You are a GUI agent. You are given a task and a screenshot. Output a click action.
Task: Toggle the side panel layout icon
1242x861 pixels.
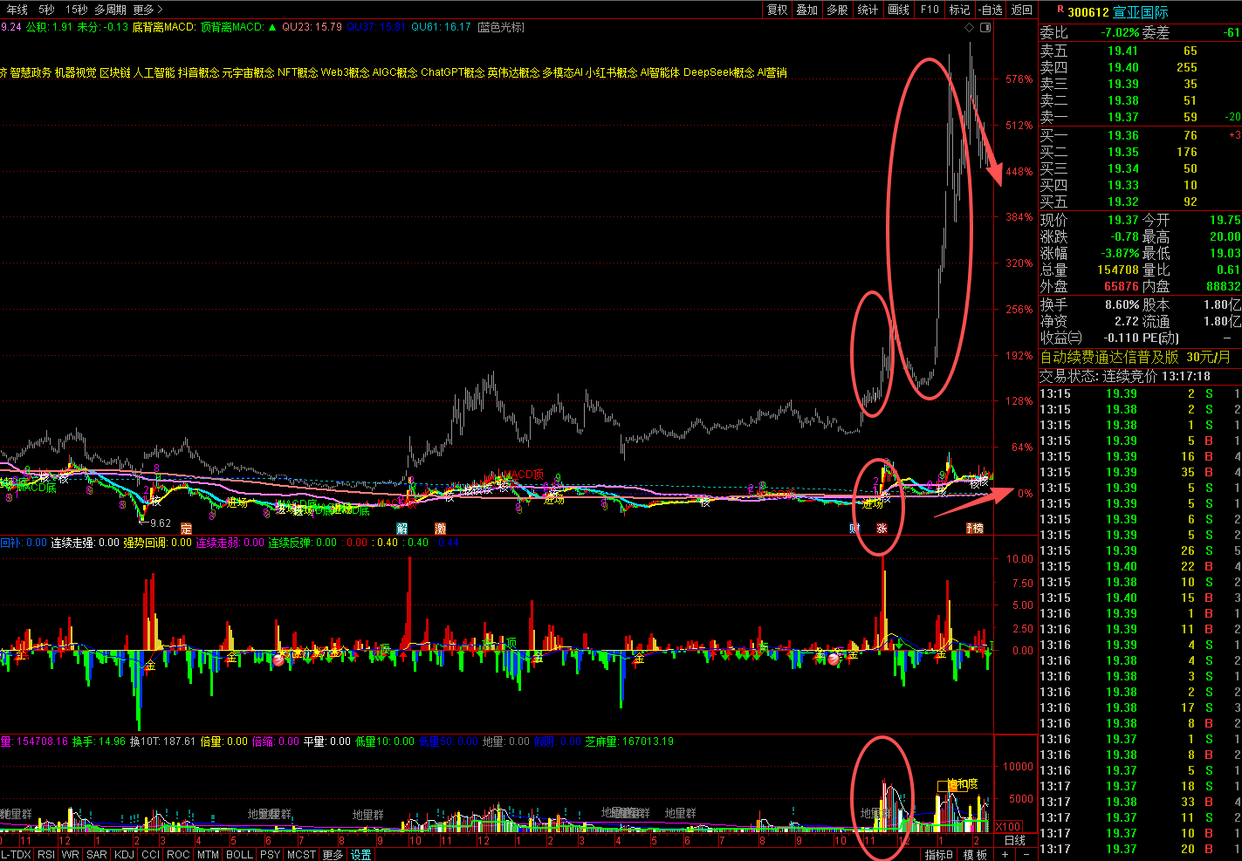985,28
